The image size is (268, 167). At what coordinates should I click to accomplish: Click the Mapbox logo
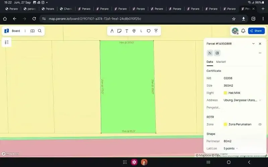pos(10,154)
